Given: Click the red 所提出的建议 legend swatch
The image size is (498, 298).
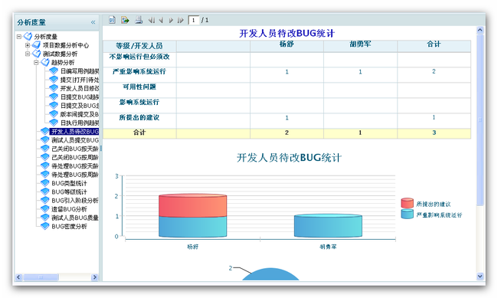Looking at the screenshot, I should click(x=407, y=203).
